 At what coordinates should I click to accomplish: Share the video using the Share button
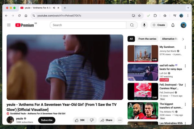[106, 120]
